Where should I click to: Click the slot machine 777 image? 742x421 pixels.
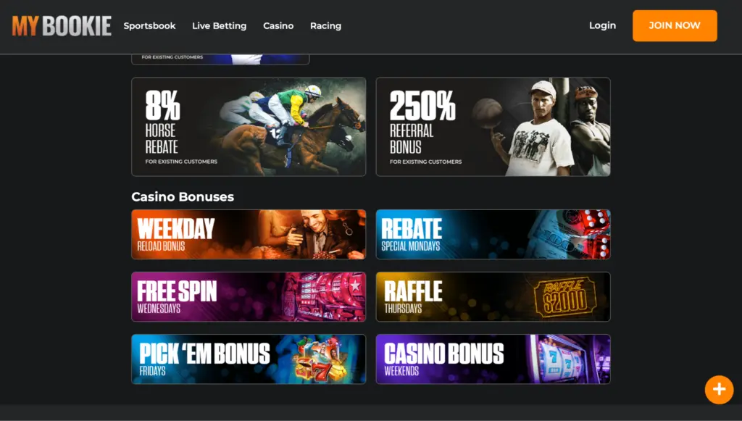click(563, 359)
